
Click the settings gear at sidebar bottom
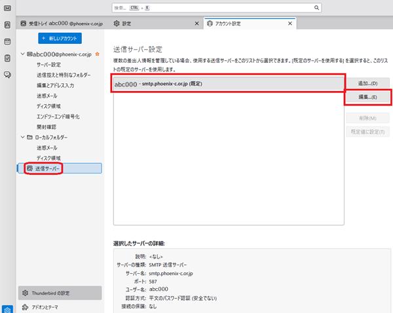[x=7, y=308]
